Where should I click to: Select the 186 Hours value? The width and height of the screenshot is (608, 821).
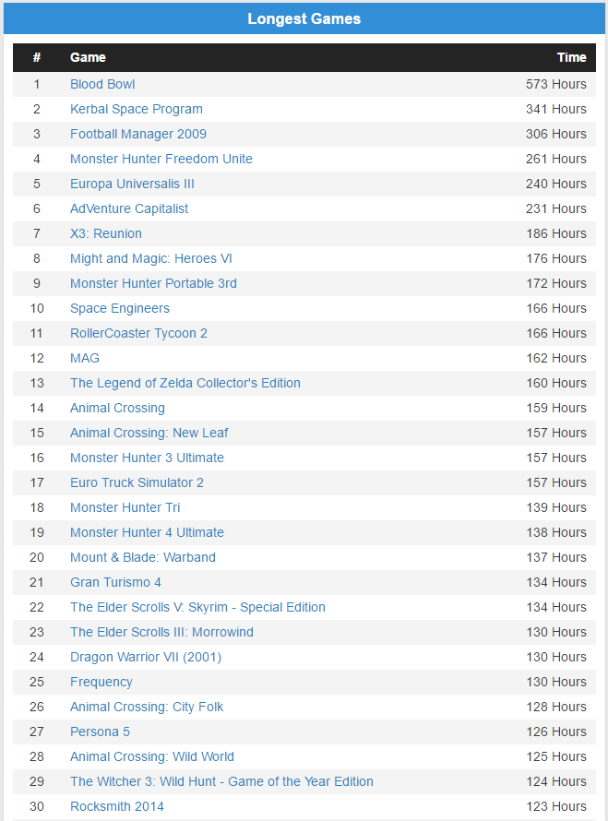click(556, 233)
